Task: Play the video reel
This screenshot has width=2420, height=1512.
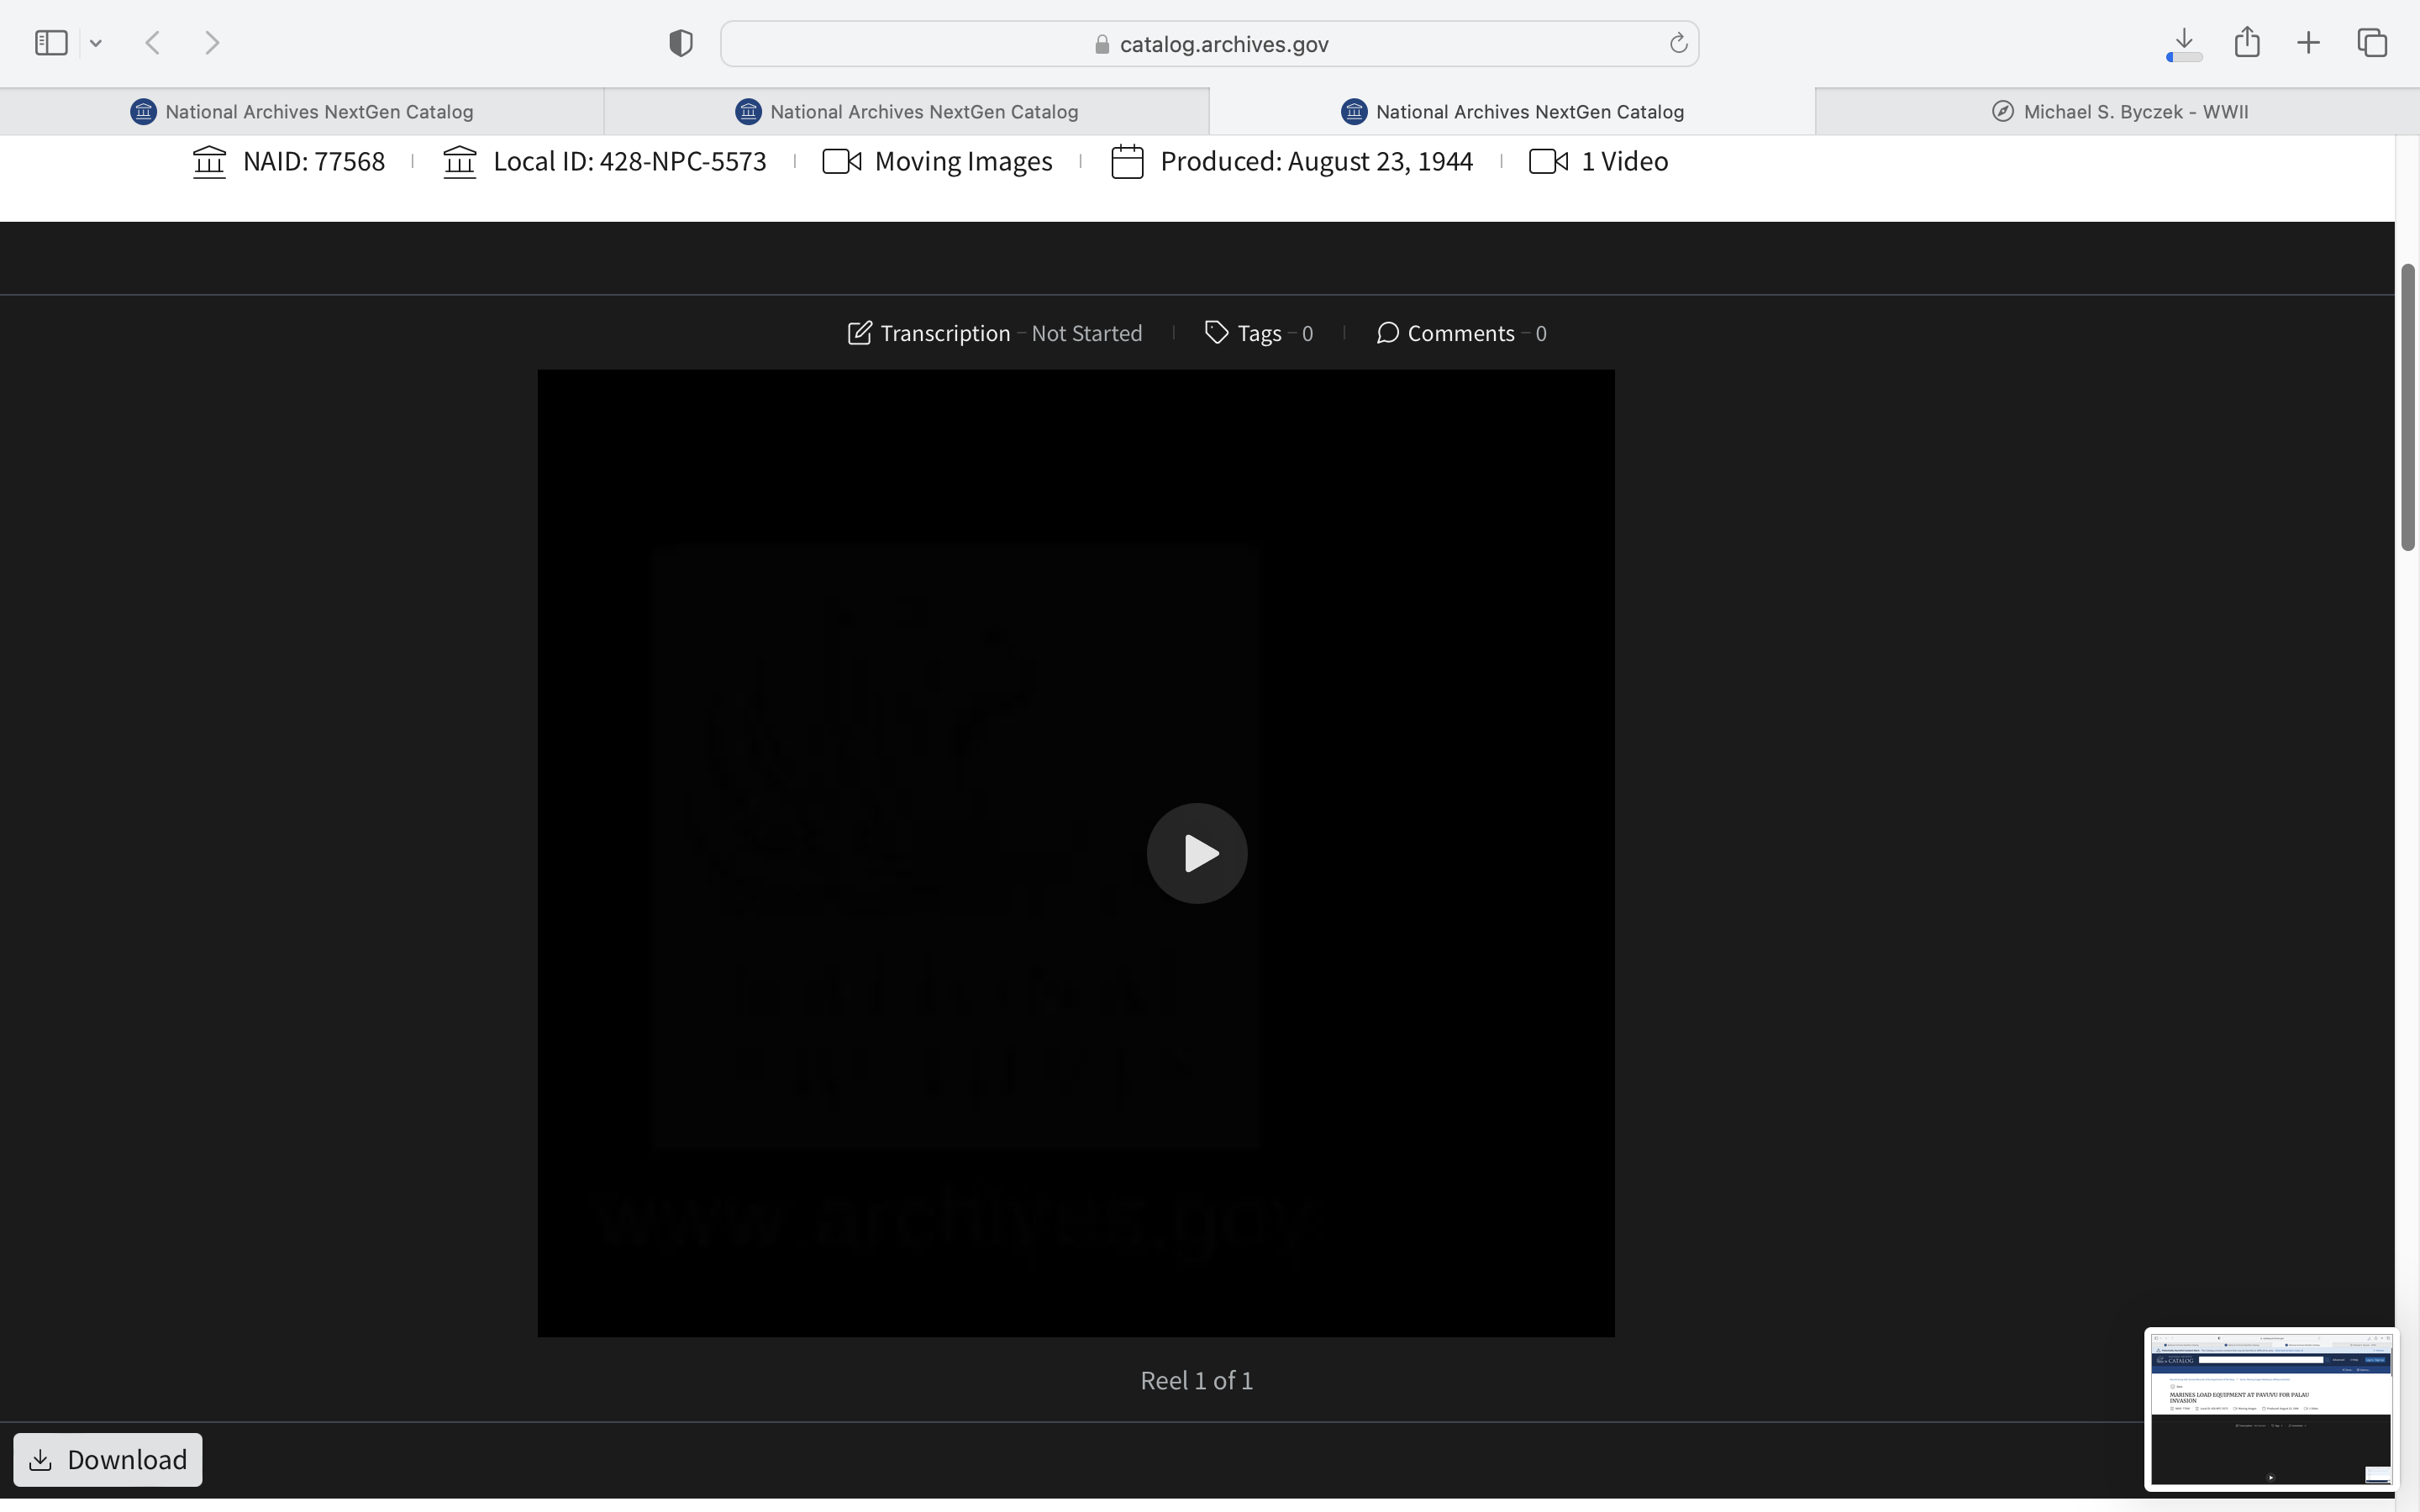Action: coord(1196,853)
